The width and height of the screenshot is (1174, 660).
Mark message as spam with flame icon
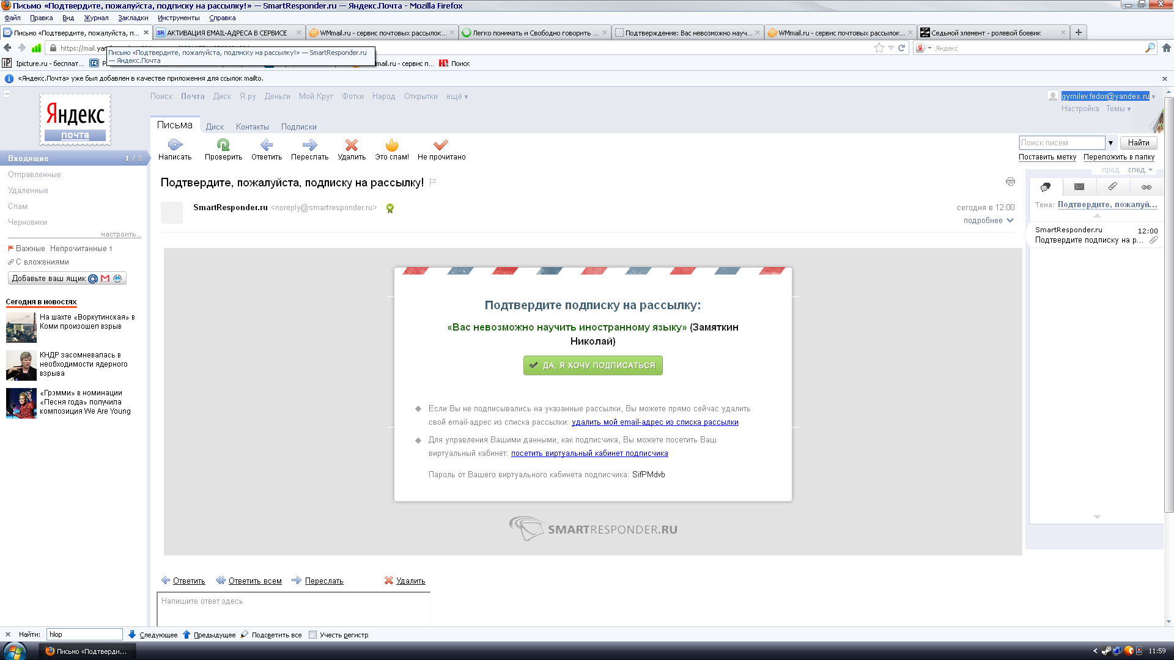click(x=392, y=145)
